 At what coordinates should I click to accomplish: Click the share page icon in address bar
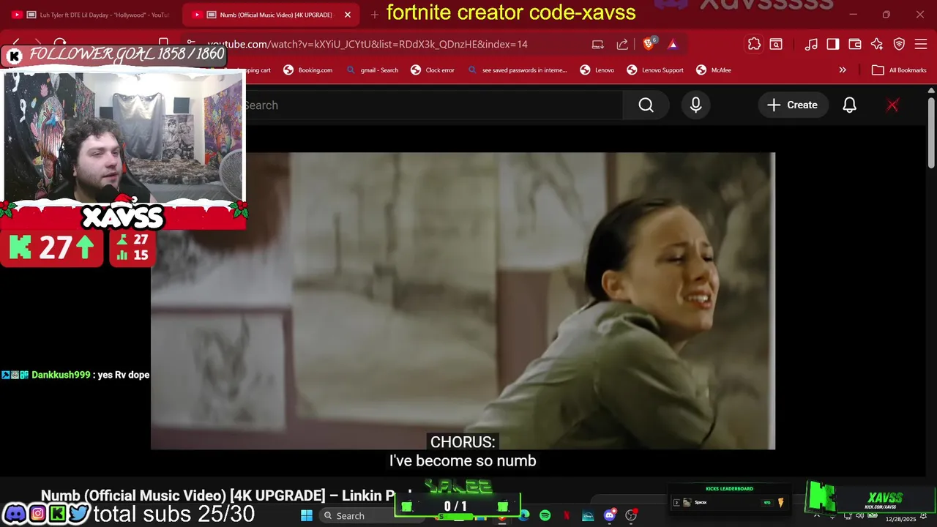(x=622, y=44)
